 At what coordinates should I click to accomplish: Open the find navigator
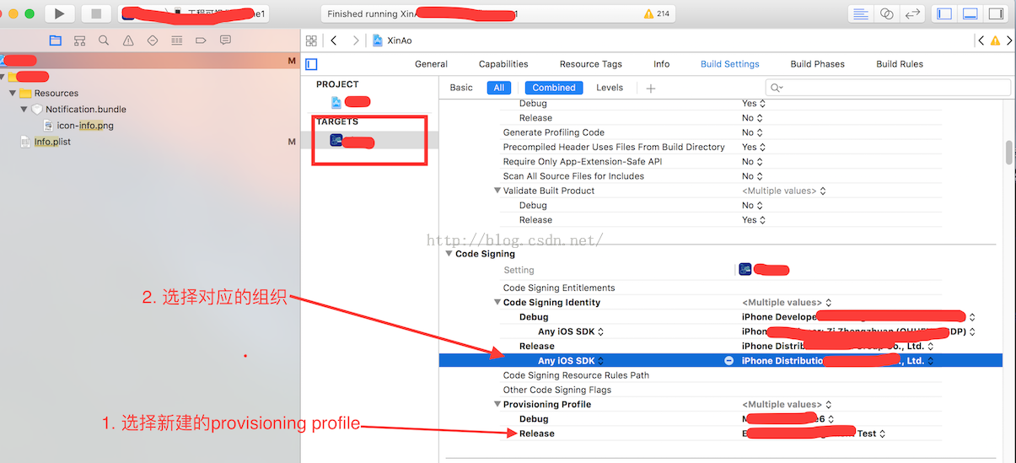pyautogui.click(x=104, y=40)
